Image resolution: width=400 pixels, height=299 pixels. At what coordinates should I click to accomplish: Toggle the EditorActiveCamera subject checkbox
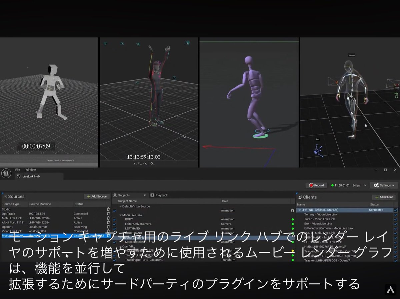coord(114,224)
